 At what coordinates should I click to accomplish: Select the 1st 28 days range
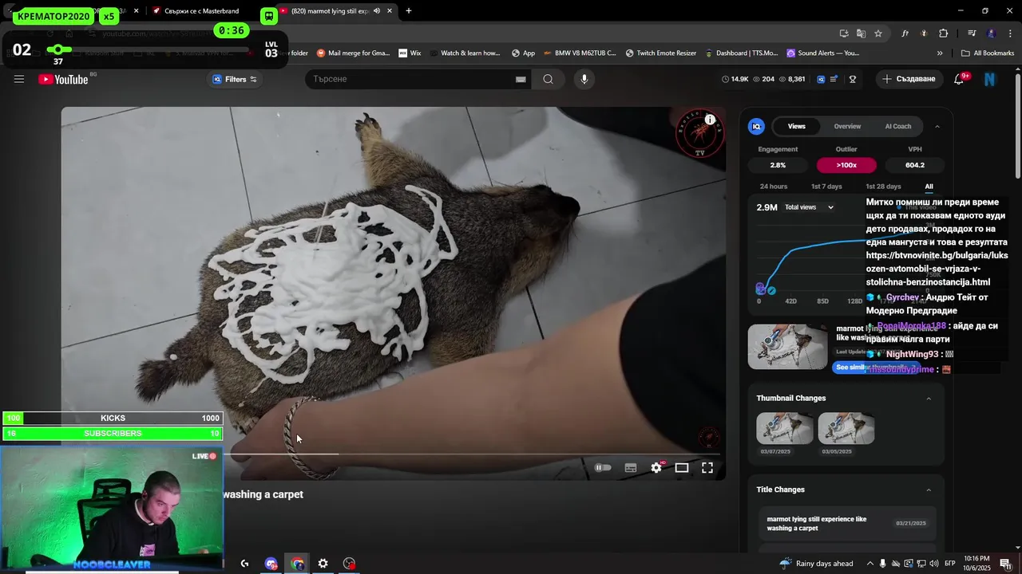(x=883, y=187)
